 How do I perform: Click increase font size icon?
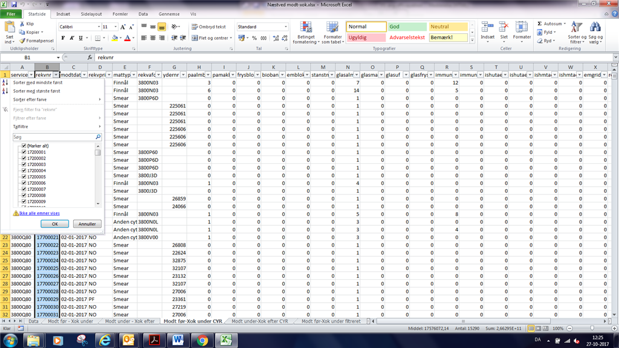click(123, 27)
